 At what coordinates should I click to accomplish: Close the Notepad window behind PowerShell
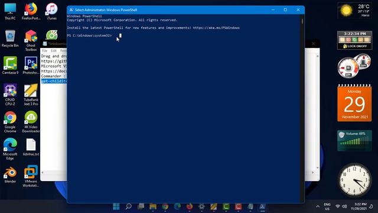(313, 44)
